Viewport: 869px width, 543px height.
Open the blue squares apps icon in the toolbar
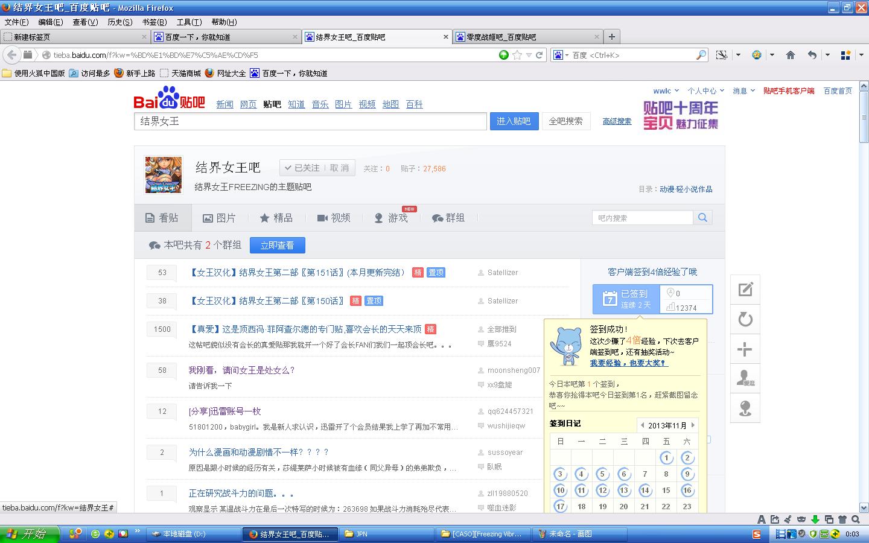point(846,55)
